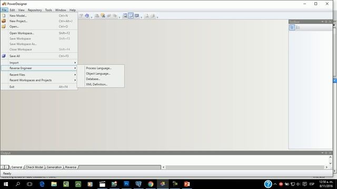Screen dimensions: 337x189
Task: Show hidden system tray icons
Action: [275, 184]
